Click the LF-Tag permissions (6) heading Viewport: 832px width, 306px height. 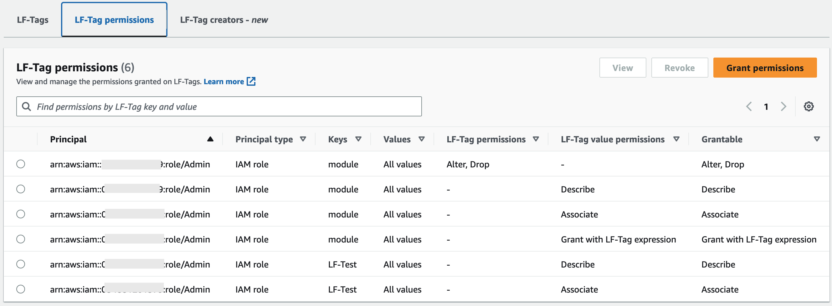(x=75, y=67)
